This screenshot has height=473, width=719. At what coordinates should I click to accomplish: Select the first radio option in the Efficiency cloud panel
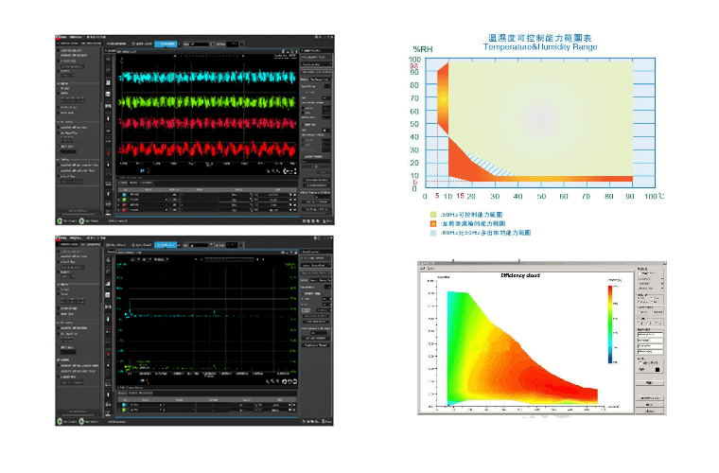(640, 300)
